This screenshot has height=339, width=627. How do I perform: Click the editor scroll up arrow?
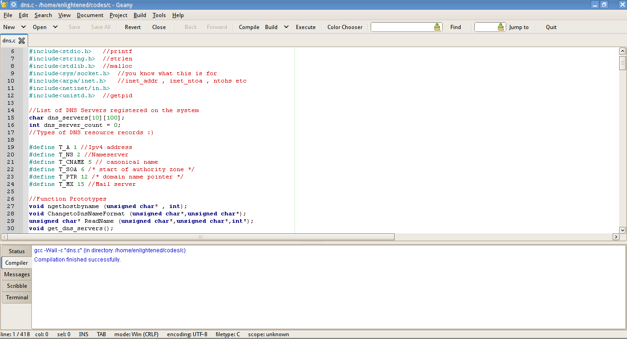(x=622, y=51)
